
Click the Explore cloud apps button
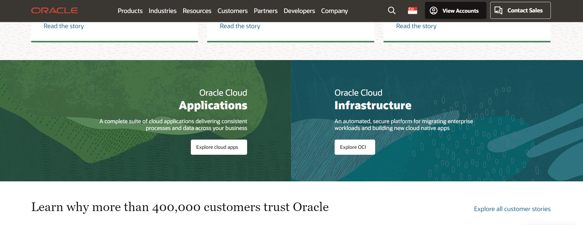[x=219, y=147]
